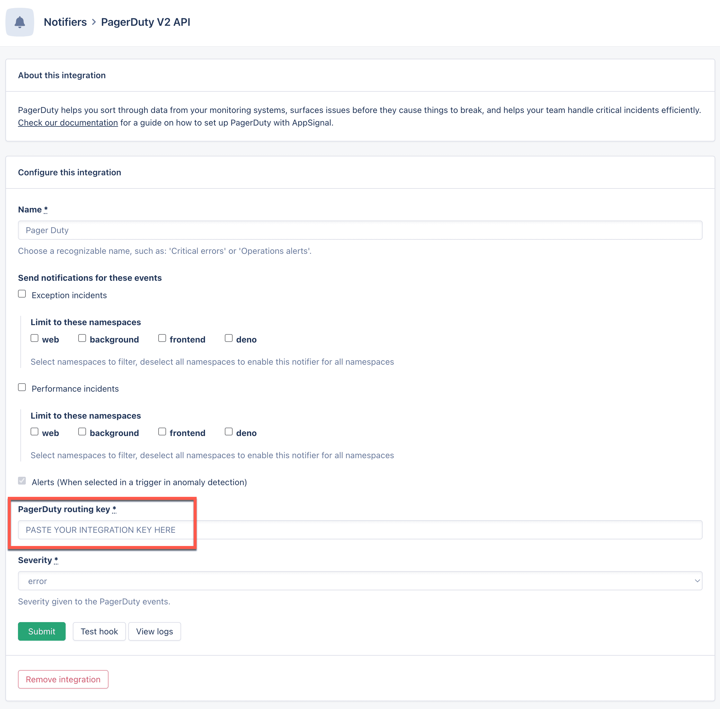
Task: Check web namespace under Exception incidents
Action: coord(35,338)
